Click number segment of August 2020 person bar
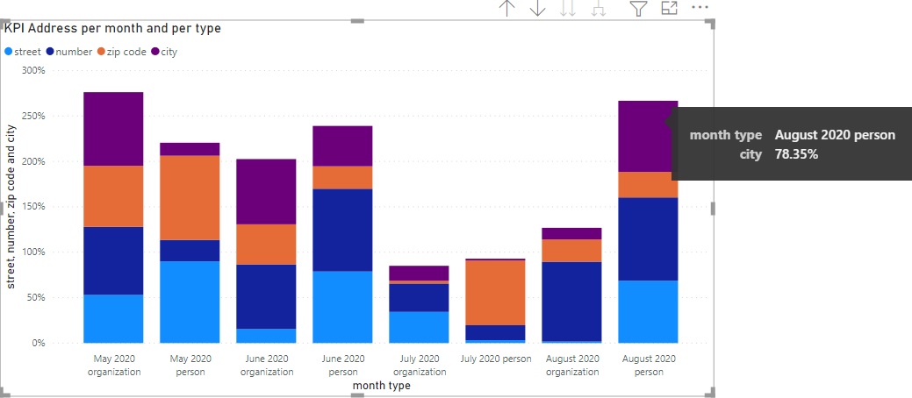 [x=648, y=239]
